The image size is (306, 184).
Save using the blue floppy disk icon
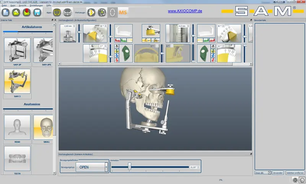pos(37,13)
